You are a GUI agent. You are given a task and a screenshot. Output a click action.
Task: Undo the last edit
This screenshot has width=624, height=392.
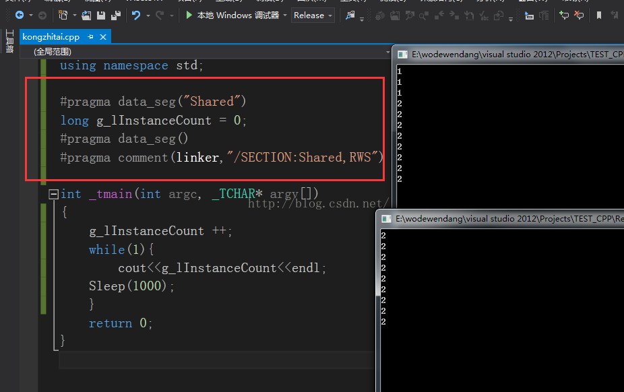point(136,15)
